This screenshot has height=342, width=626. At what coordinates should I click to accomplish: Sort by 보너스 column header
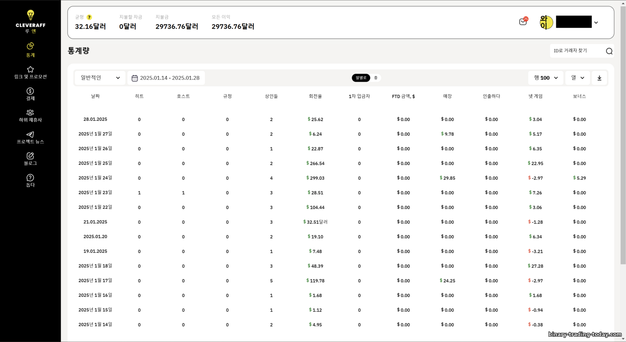pyautogui.click(x=579, y=96)
